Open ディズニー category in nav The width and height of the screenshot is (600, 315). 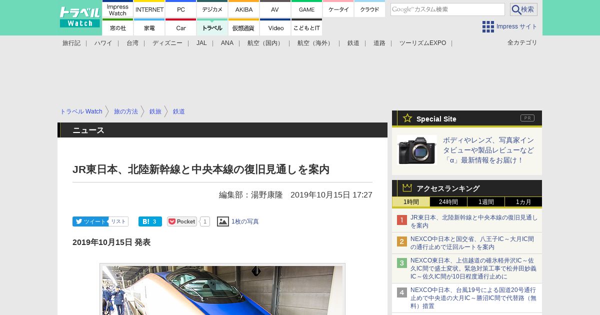(167, 43)
